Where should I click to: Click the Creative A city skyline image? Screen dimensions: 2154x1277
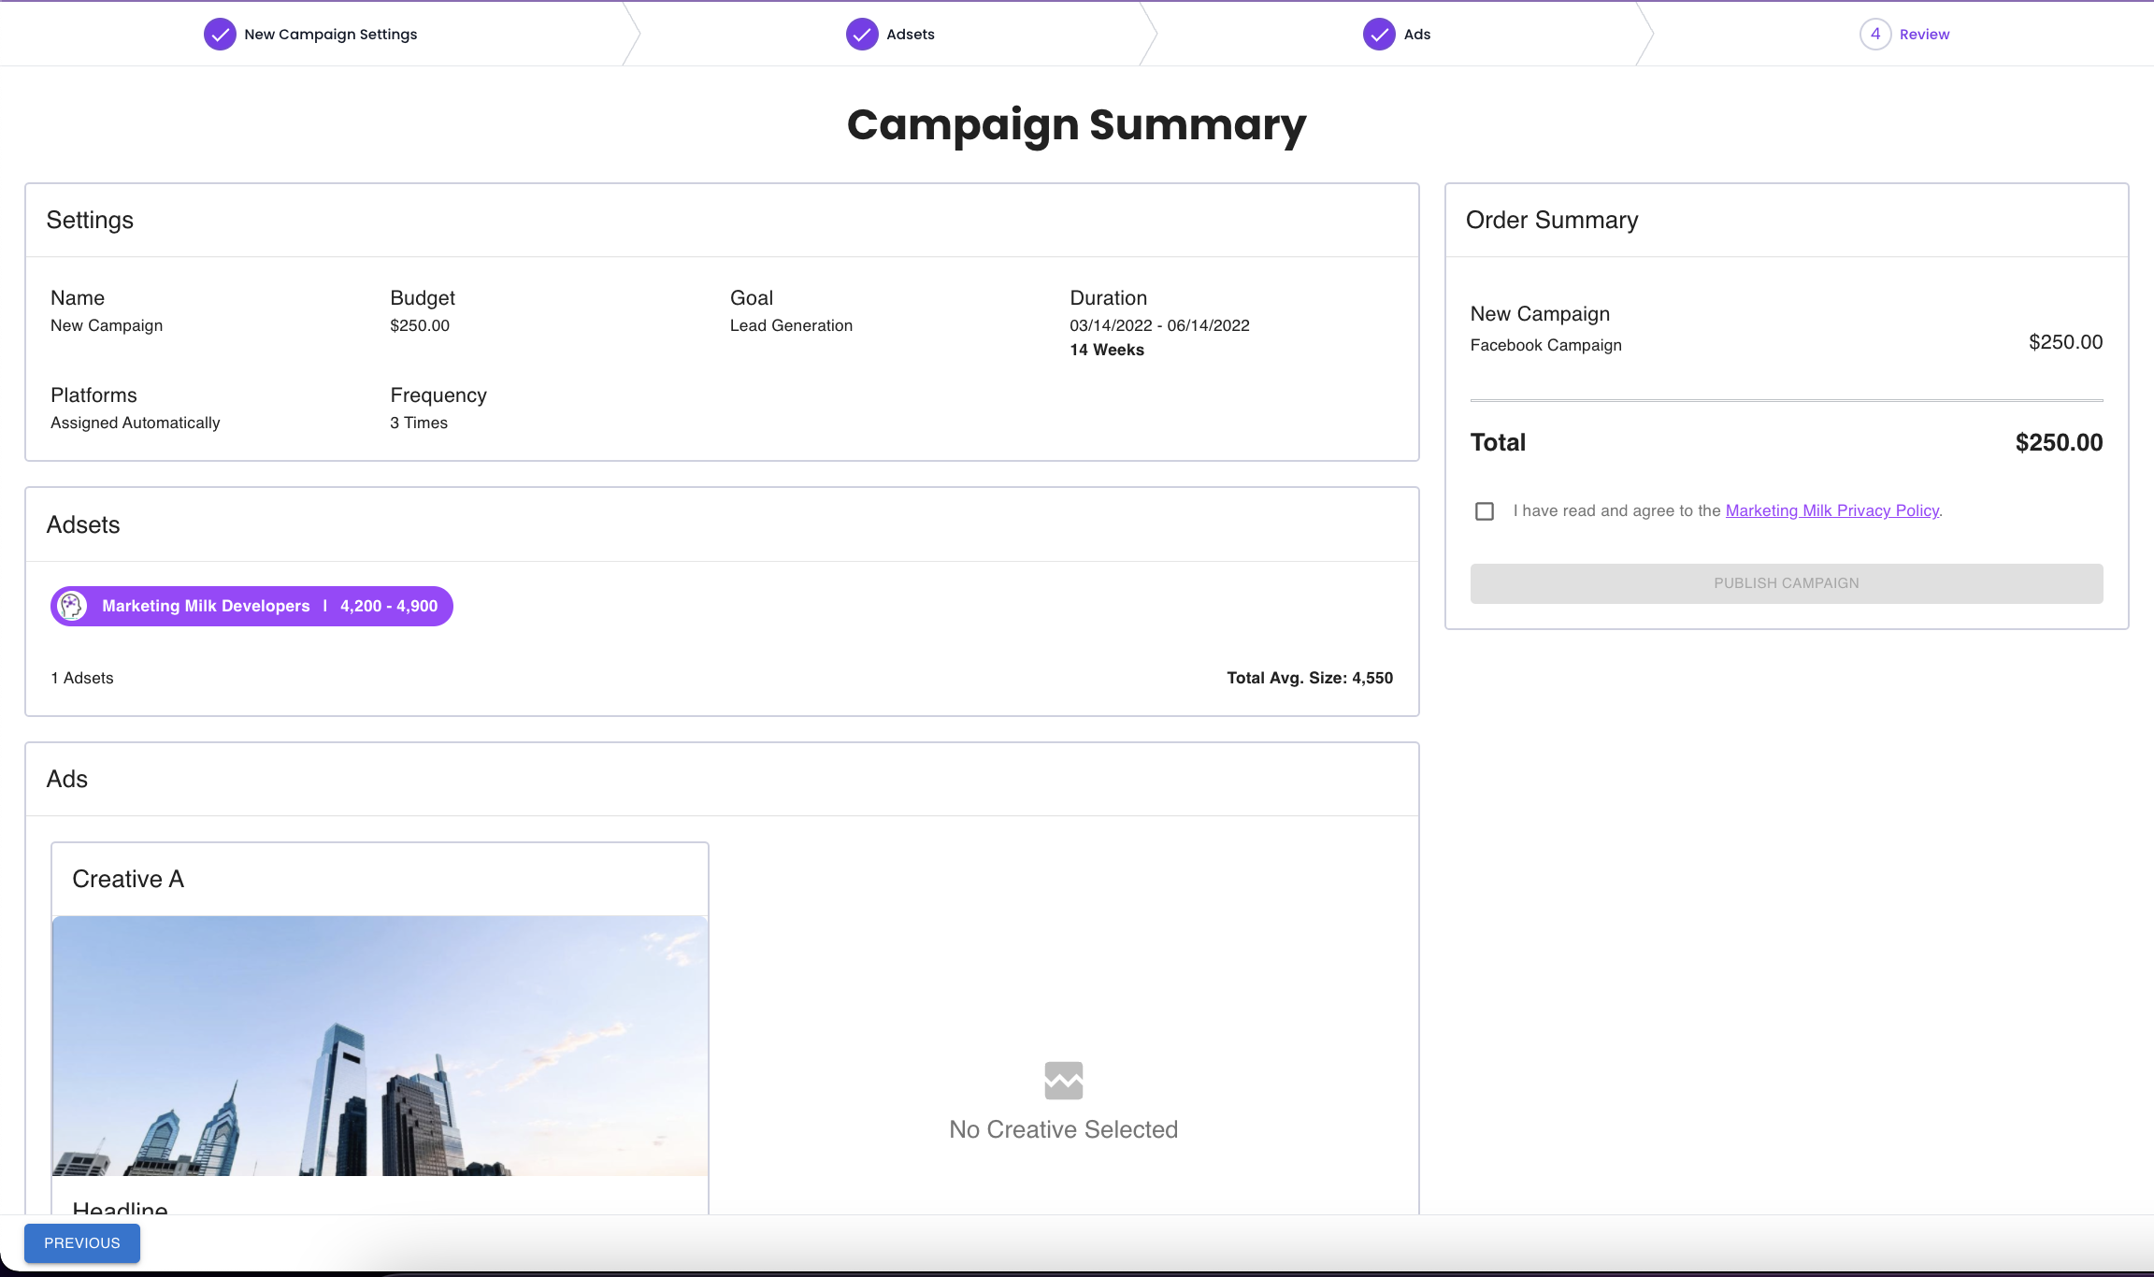coord(380,1045)
